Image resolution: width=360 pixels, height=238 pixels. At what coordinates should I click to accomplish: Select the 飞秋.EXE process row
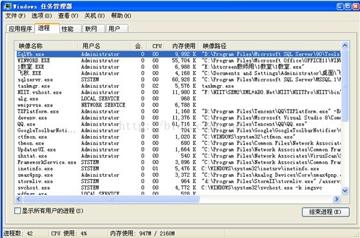(179, 74)
